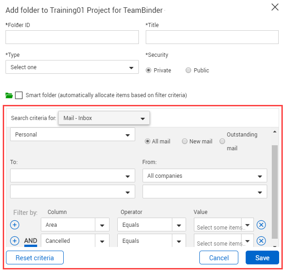This screenshot has width=286, height=274.
Task: Choose the All mail radio button
Action: (x=148, y=141)
